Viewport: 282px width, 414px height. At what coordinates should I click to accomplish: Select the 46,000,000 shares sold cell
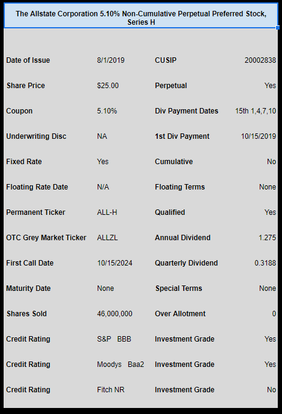[114, 314]
